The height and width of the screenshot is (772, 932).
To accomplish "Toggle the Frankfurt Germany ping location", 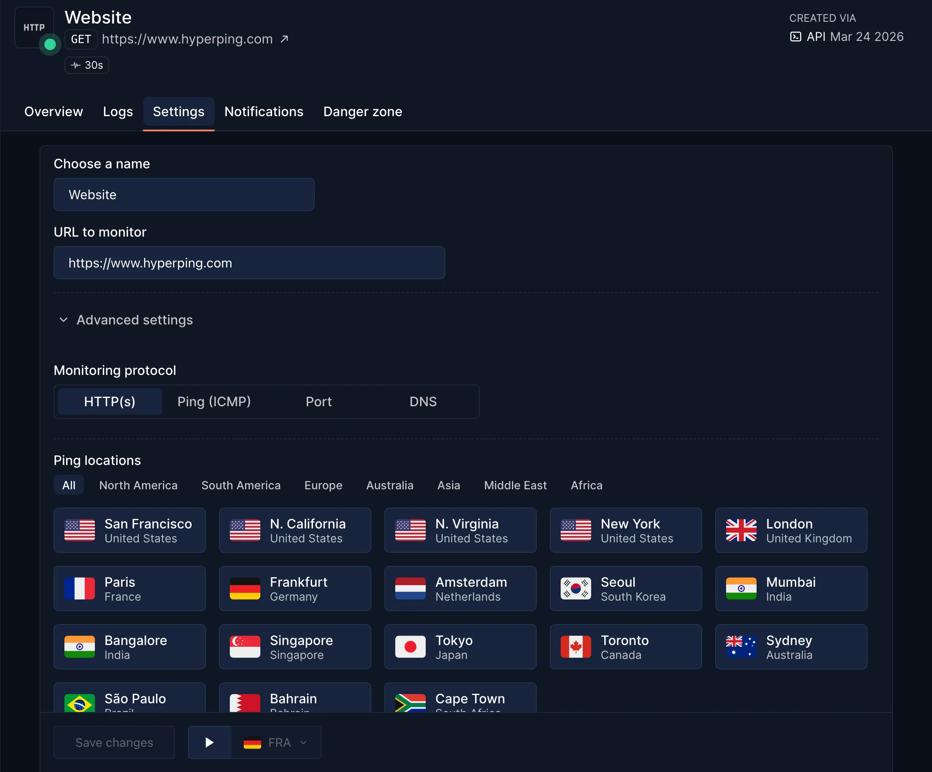I will click(295, 588).
